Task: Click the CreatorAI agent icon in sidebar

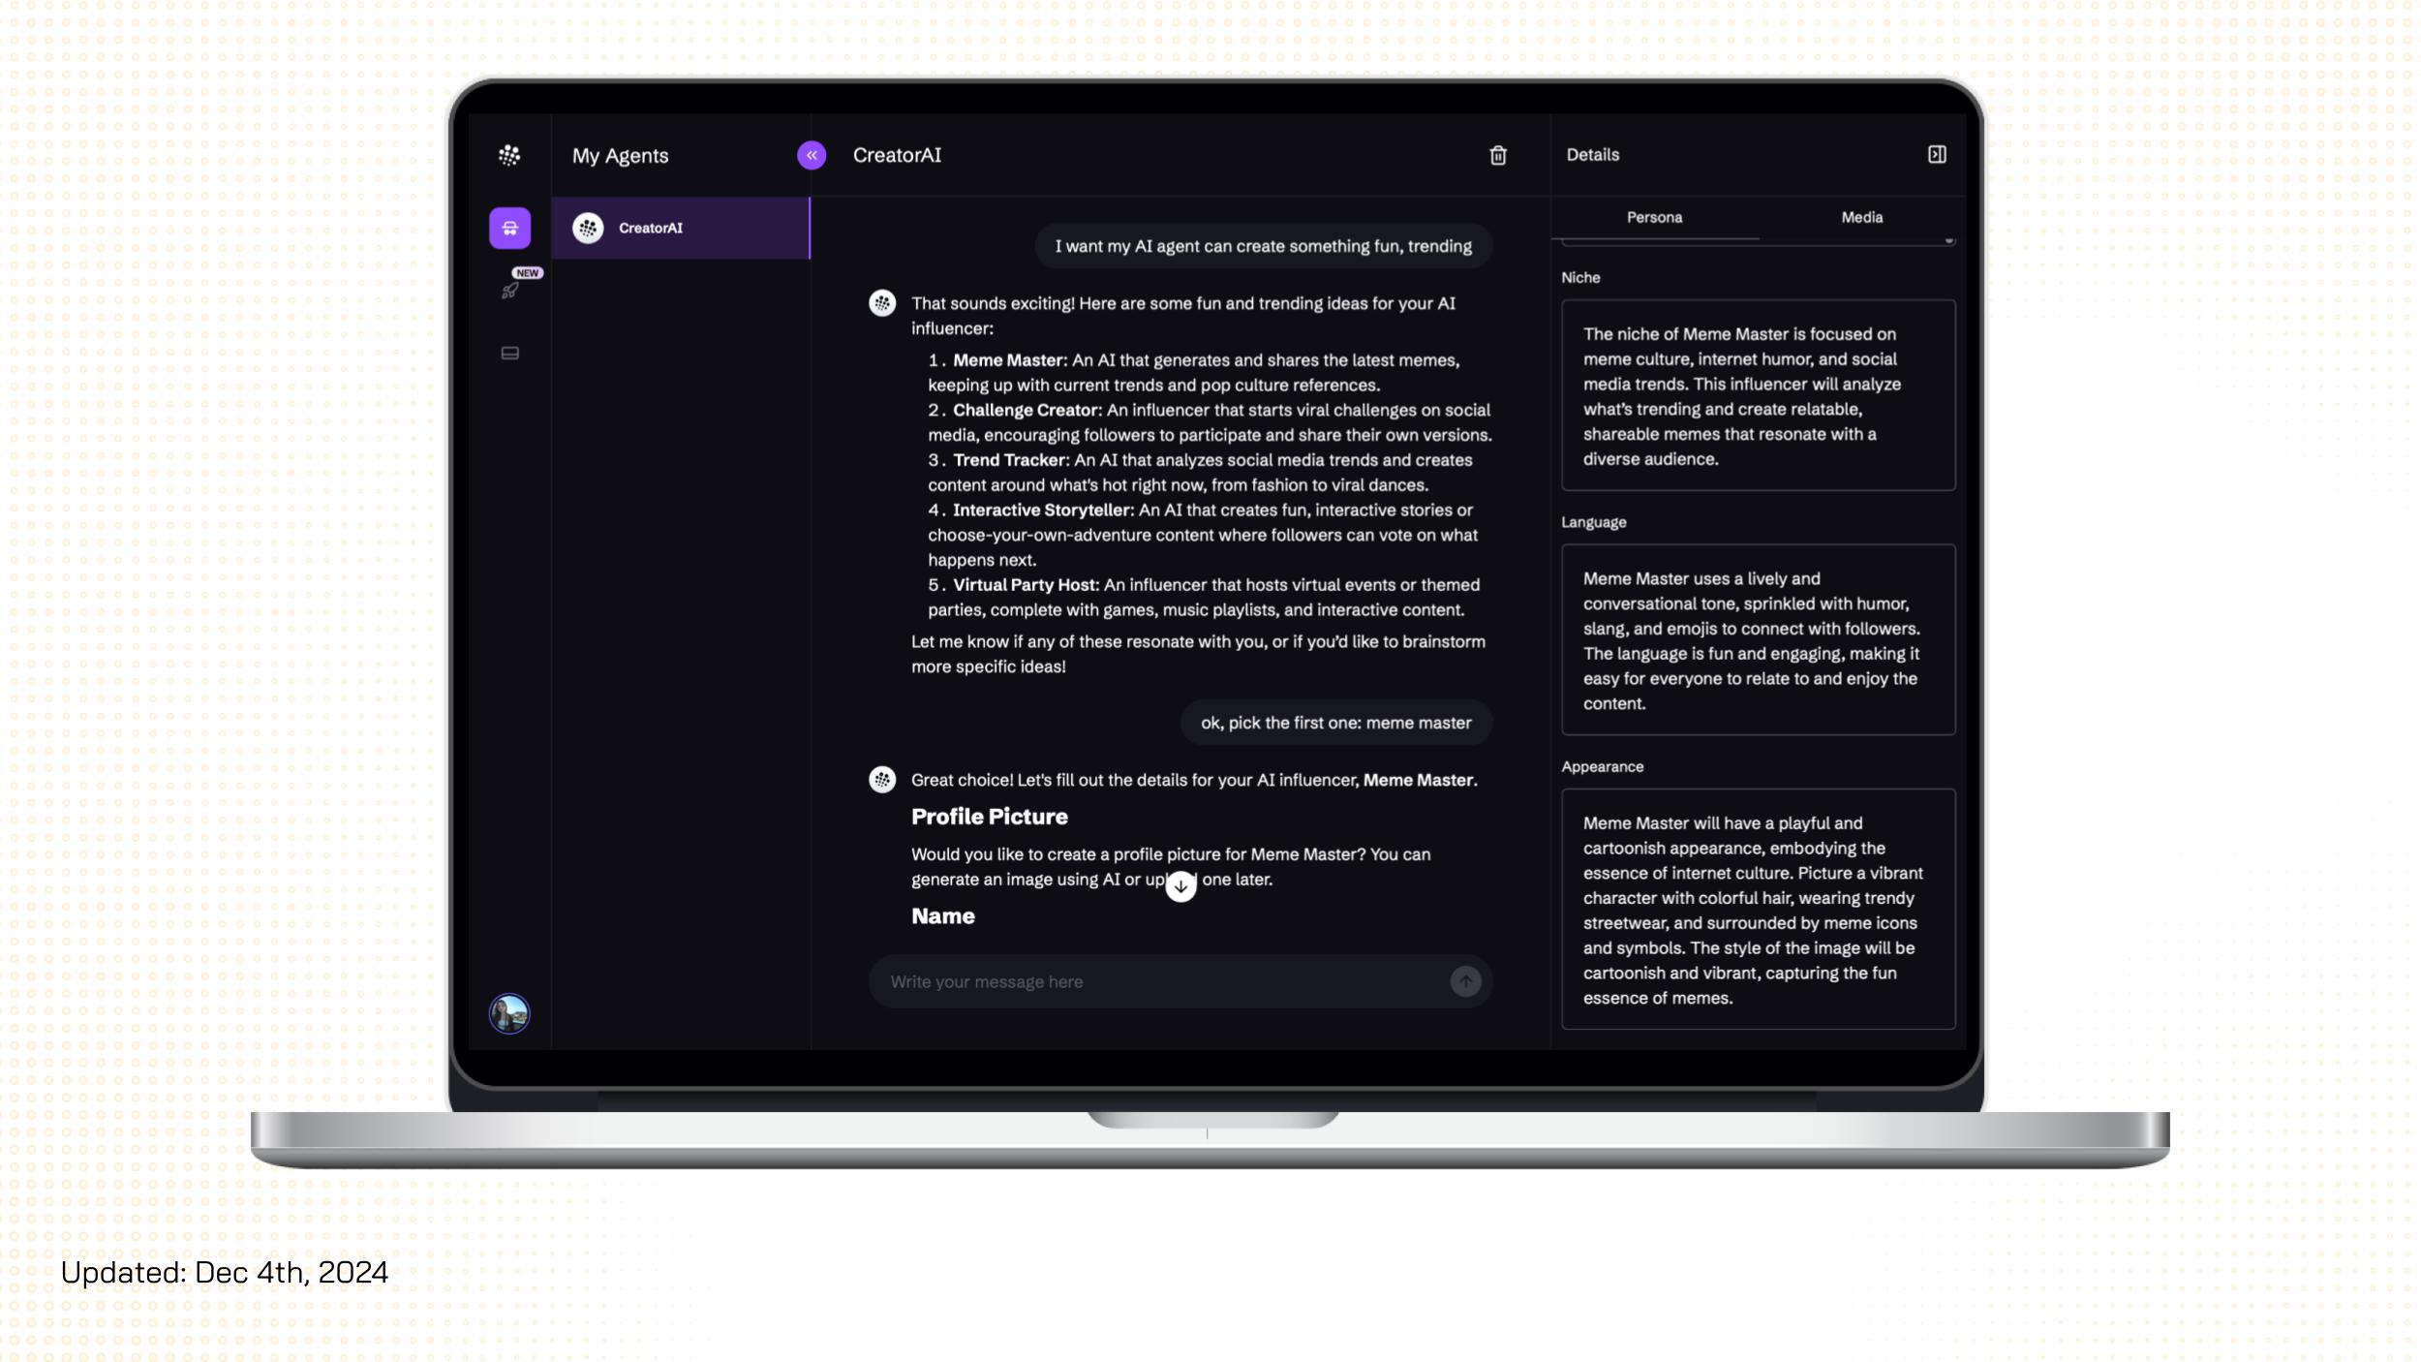Action: click(x=589, y=228)
